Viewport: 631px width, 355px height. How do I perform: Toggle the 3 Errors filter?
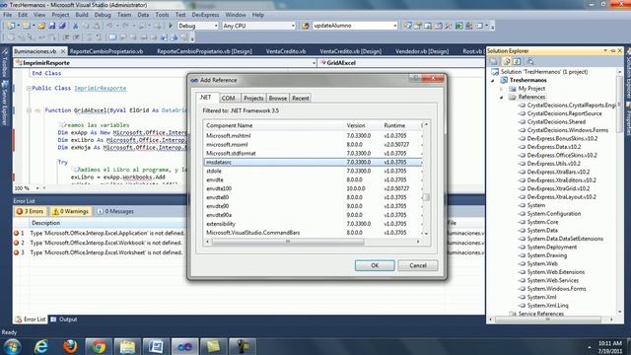pyautogui.click(x=30, y=211)
